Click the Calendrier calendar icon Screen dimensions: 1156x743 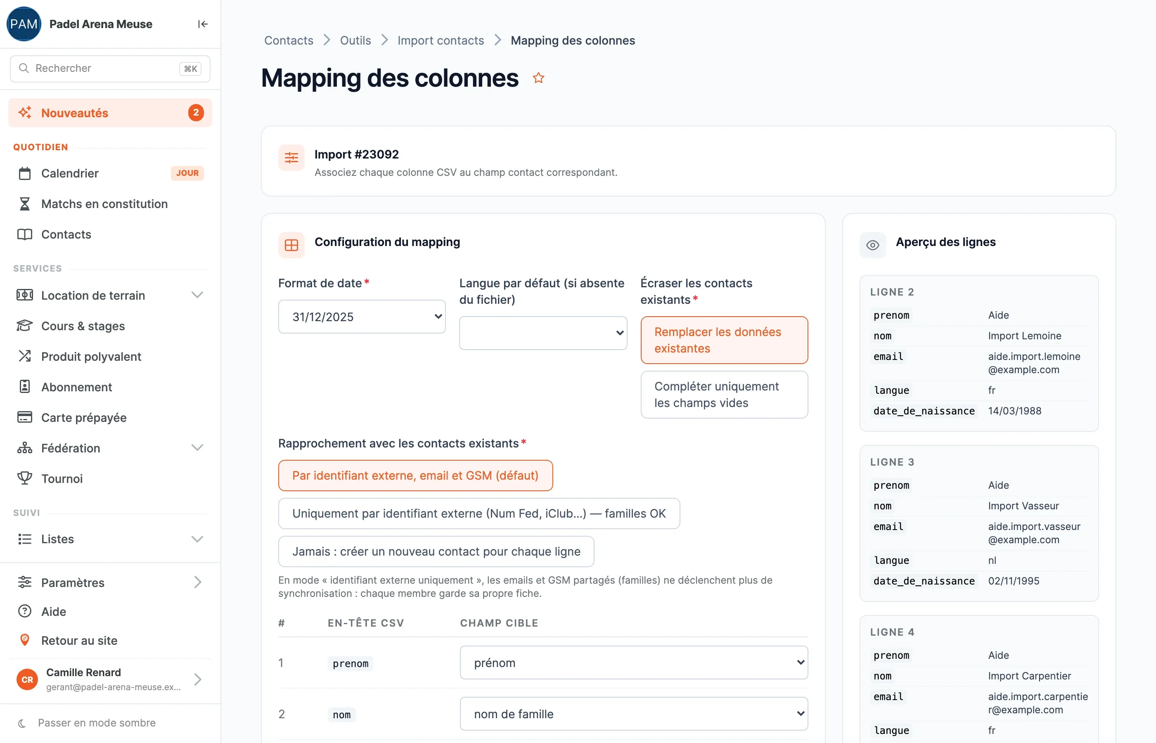(25, 173)
